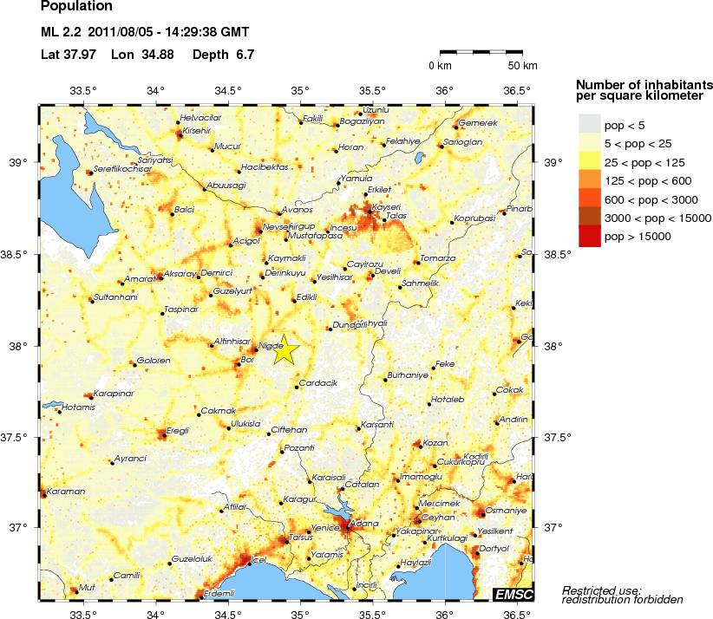Select the '125 < pop < 600' orange swatch
This screenshot has width=713, height=619.
(x=588, y=179)
